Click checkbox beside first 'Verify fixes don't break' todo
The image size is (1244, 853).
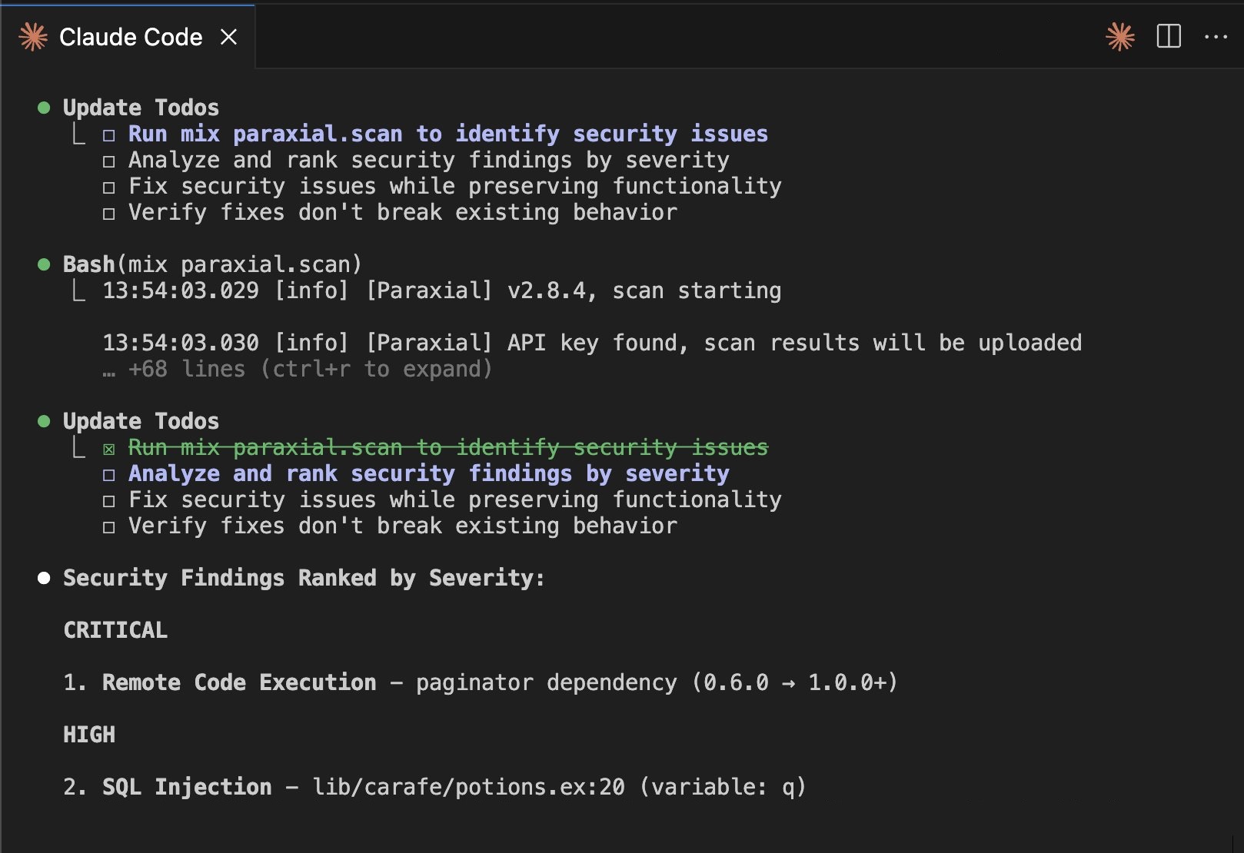coord(109,214)
